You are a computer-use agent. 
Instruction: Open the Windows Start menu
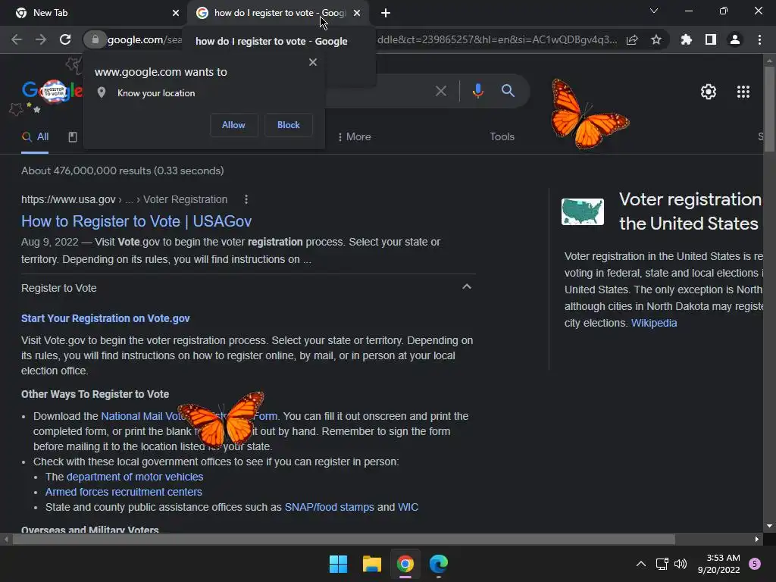click(x=339, y=564)
